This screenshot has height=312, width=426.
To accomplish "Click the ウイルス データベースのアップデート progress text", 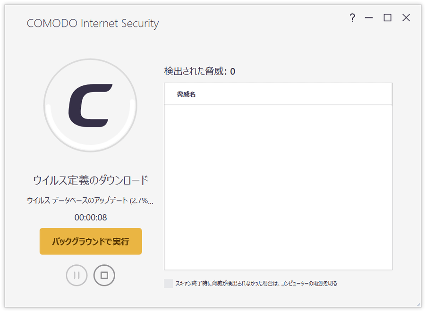I will tap(90, 201).
